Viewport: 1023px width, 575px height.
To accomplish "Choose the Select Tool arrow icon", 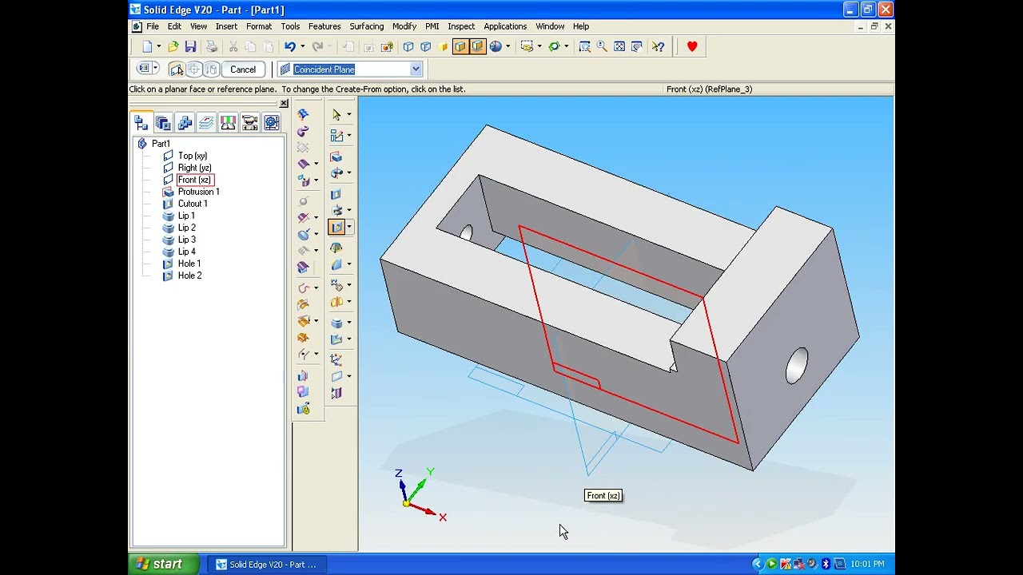I will click(x=336, y=114).
